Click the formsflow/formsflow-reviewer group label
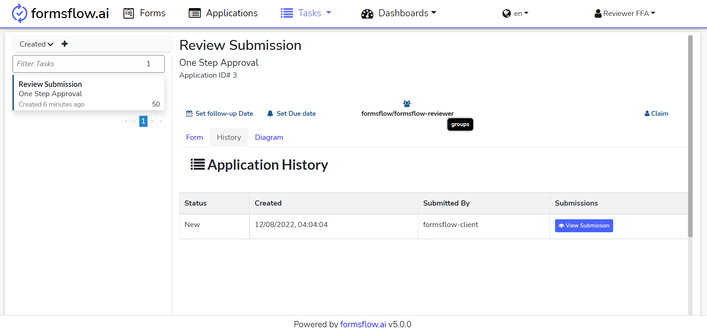Image resolution: width=707 pixels, height=328 pixels. tap(407, 114)
